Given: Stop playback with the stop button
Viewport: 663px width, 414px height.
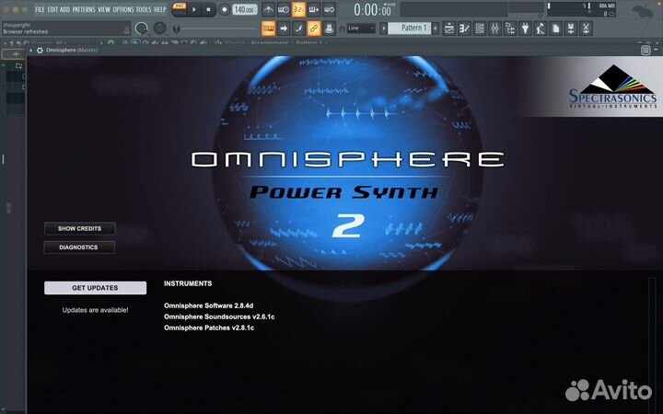Looking at the screenshot, I should coord(208,9).
